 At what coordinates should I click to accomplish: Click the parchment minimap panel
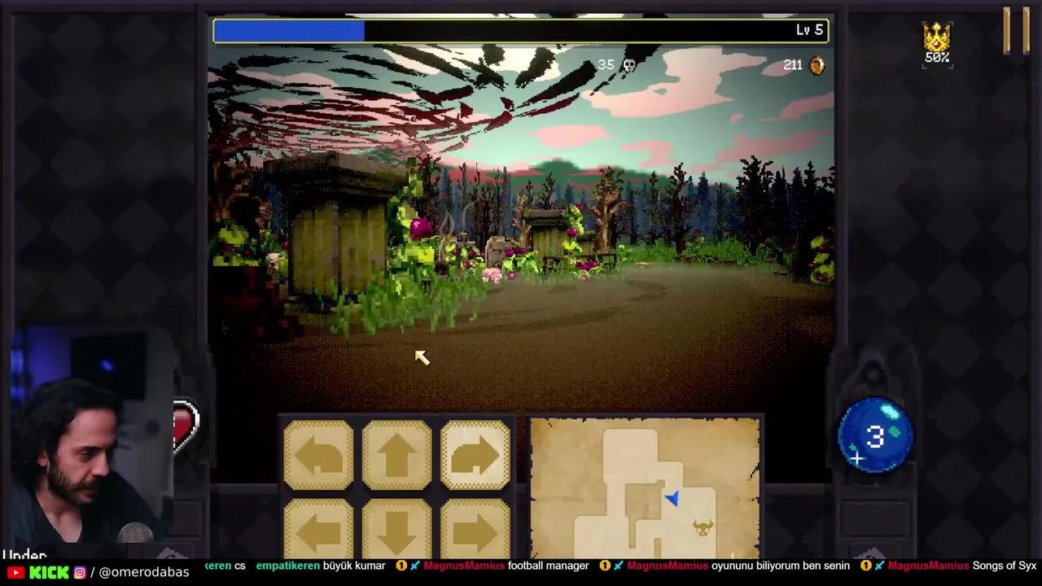point(645,488)
